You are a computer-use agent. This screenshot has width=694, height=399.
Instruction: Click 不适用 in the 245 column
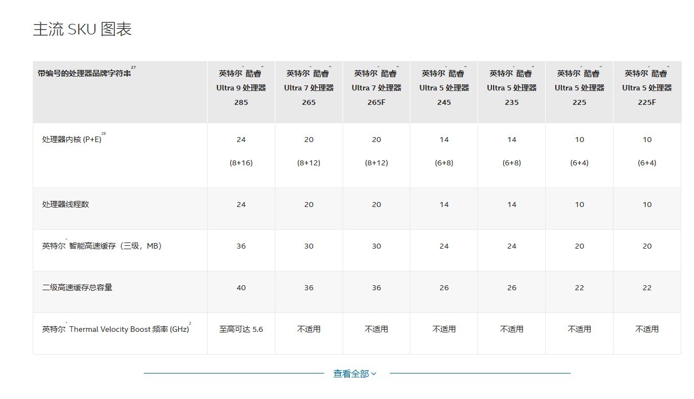click(444, 329)
